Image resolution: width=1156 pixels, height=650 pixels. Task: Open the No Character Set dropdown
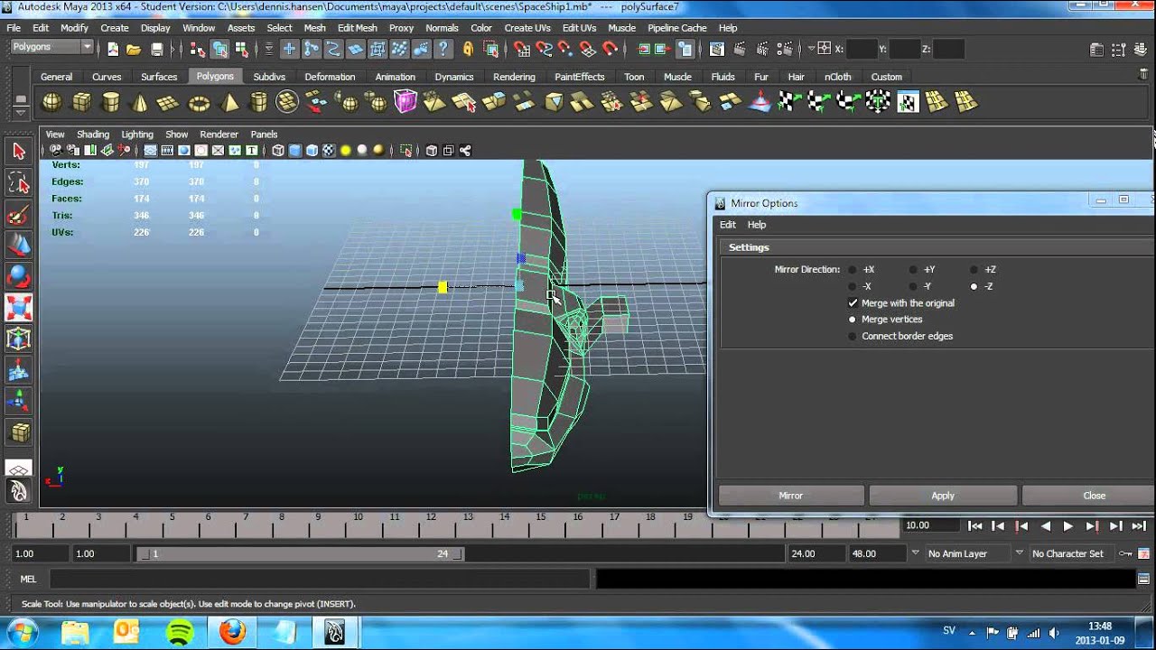[x=1019, y=553]
